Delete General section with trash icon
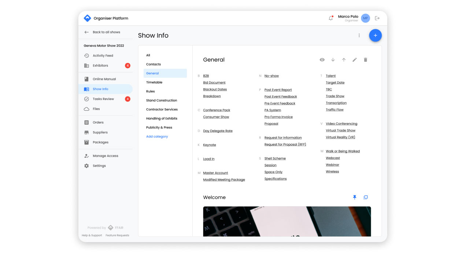 pos(365,60)
